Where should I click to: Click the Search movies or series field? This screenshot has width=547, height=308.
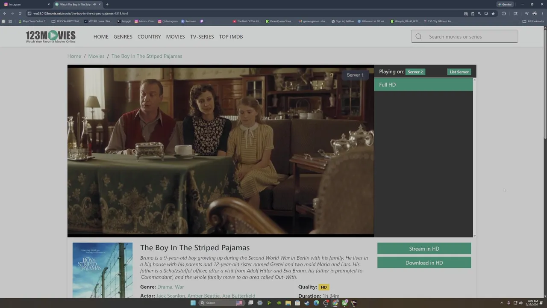coord(465,37)
